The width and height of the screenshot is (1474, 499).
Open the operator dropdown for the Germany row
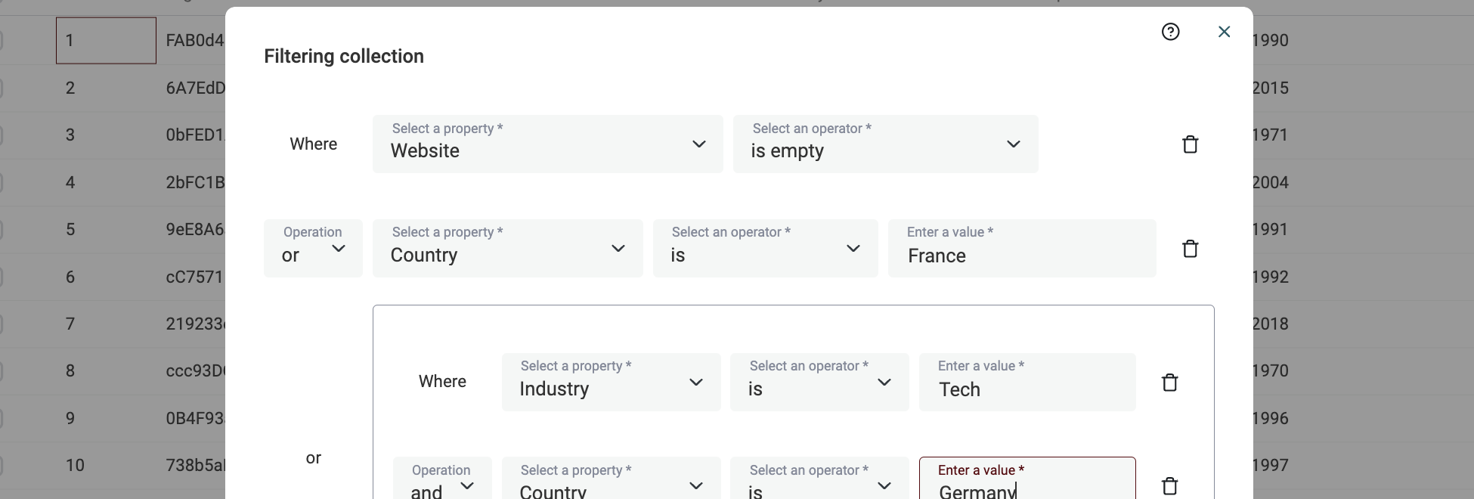coord(819,484)
